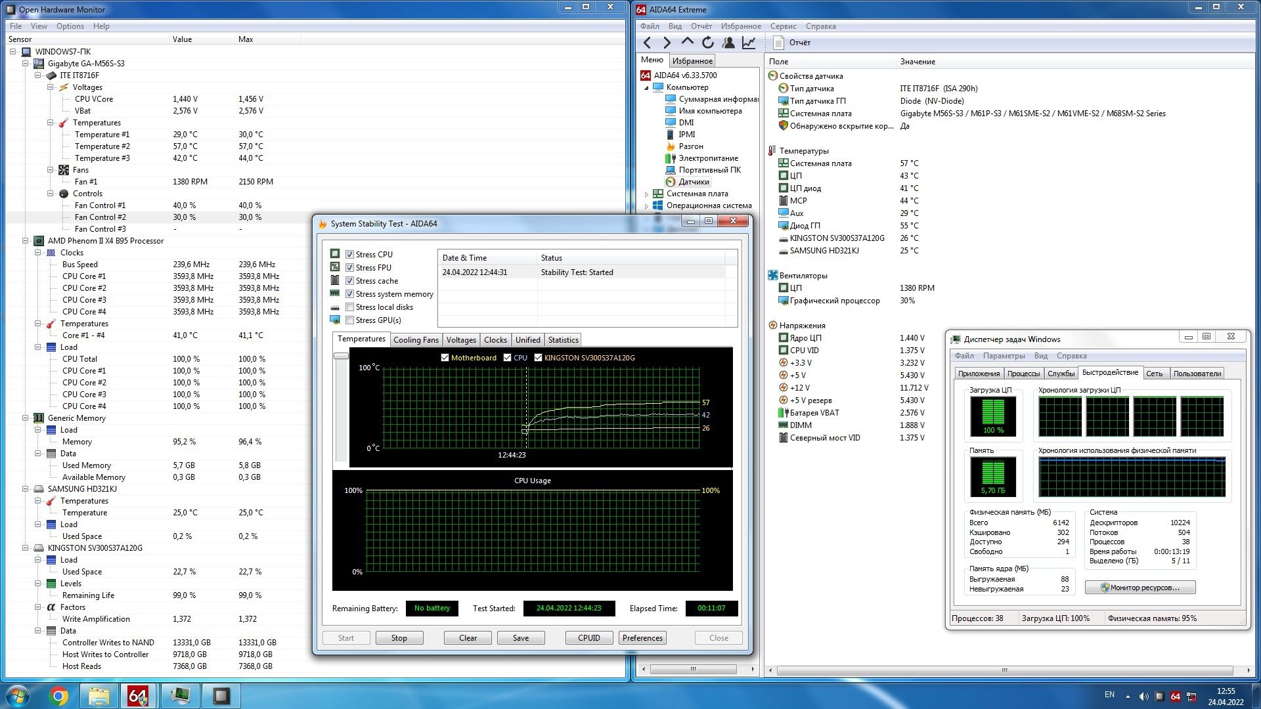
Task: Click the AIDA64 user profile toolbar icon
Action: click(728, 43)
